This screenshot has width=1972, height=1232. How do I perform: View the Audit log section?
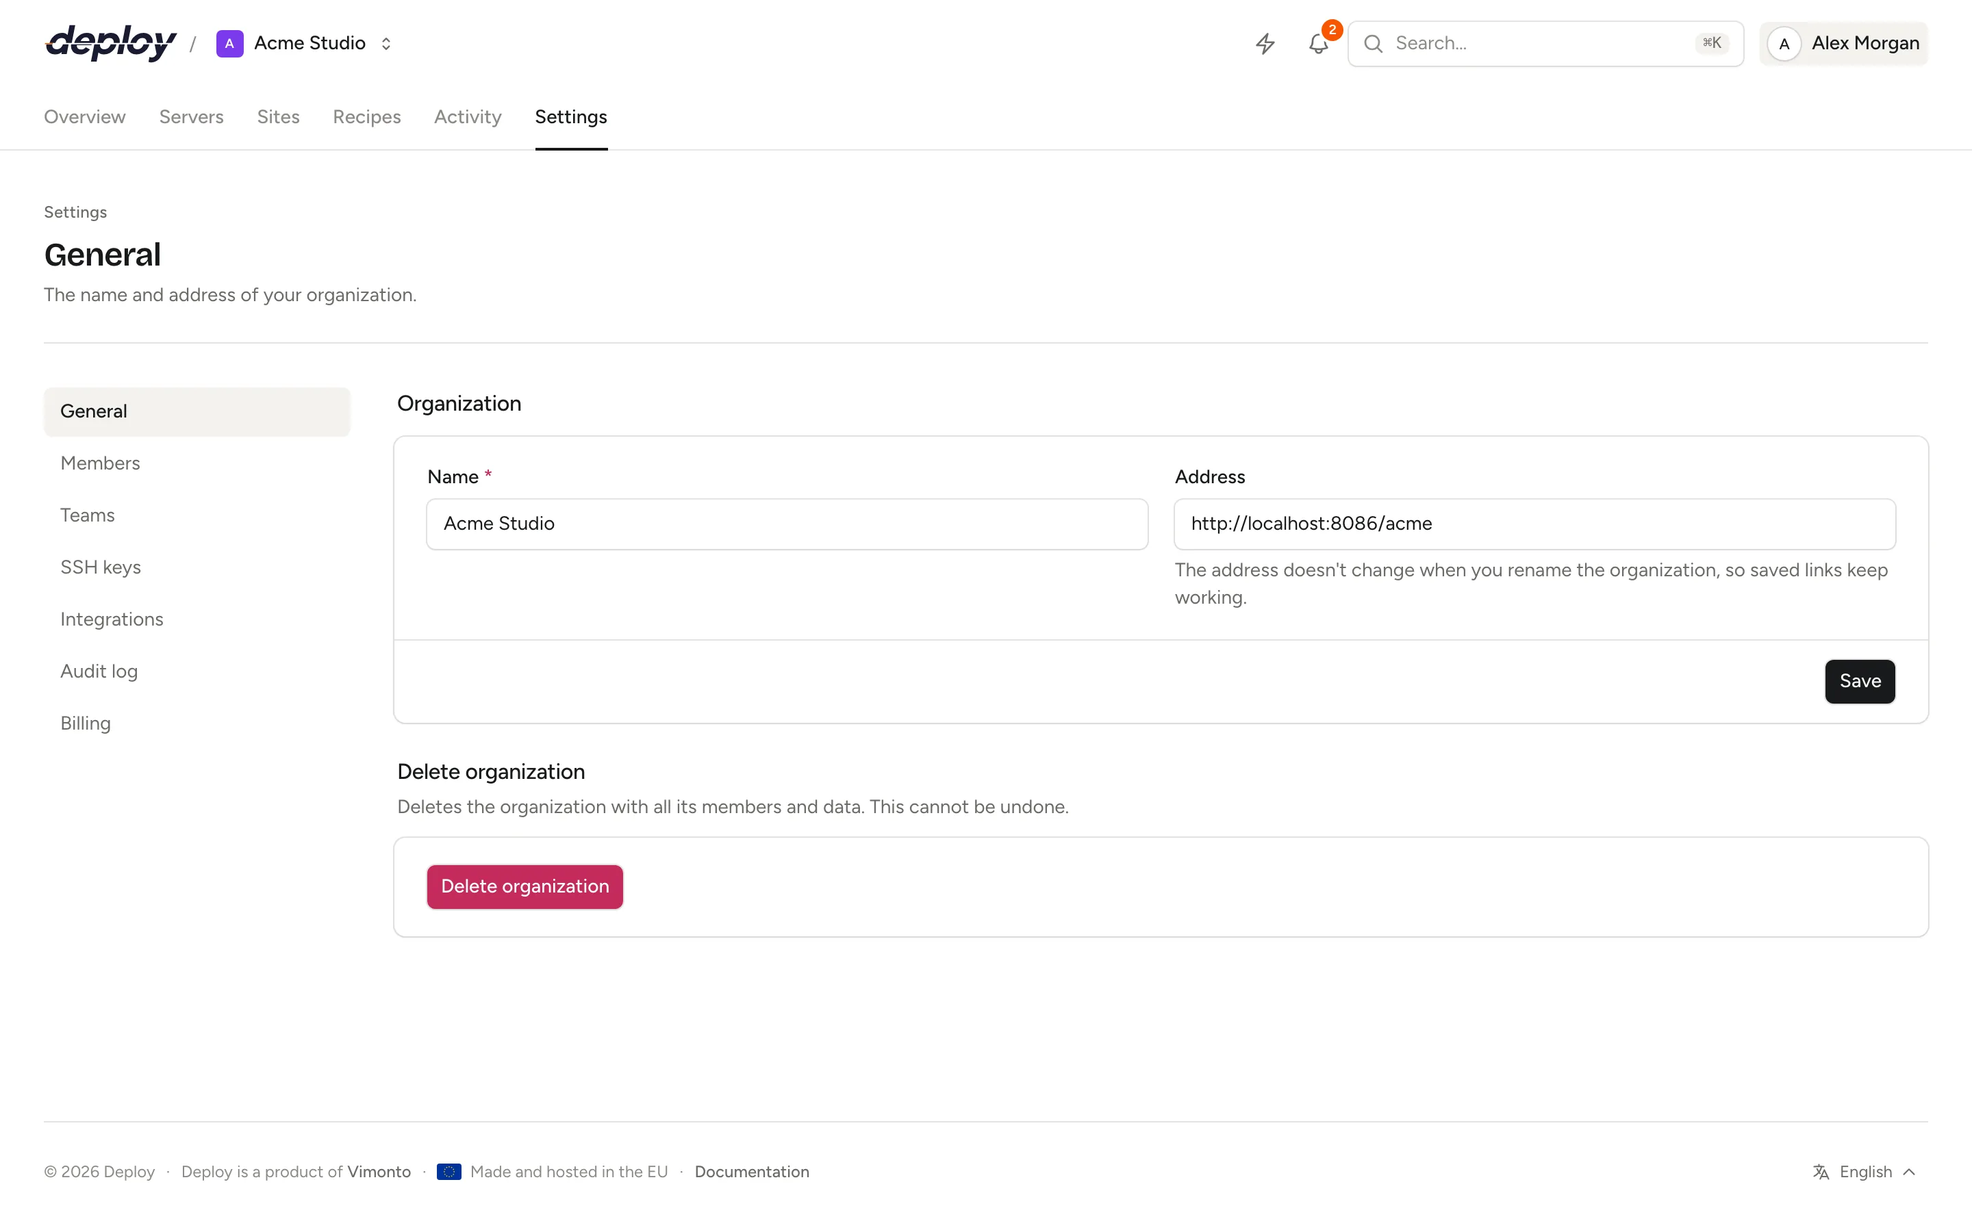click(197, 672)
